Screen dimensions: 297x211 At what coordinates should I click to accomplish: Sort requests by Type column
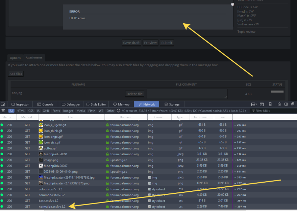coord(181,117)
